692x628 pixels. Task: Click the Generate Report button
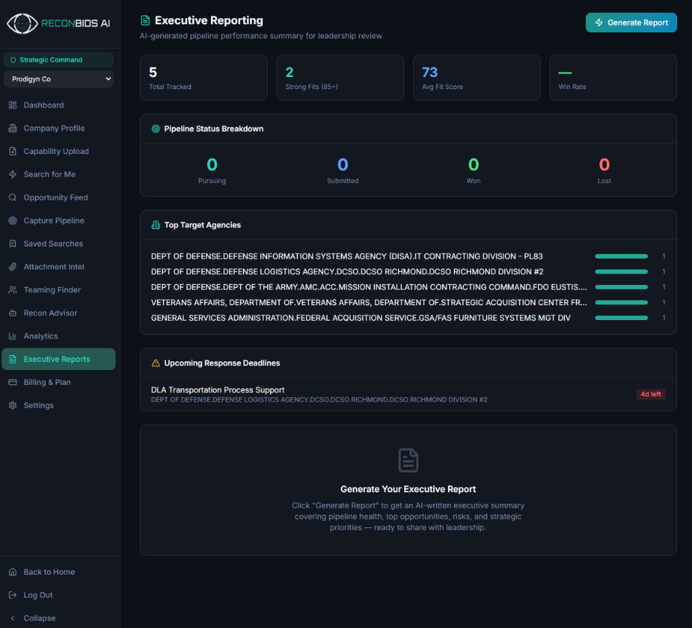tap(631, 22)
